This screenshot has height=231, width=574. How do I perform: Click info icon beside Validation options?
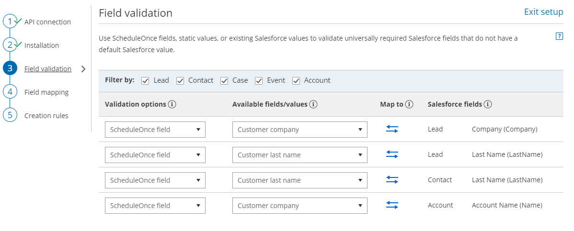click(172, 104)
